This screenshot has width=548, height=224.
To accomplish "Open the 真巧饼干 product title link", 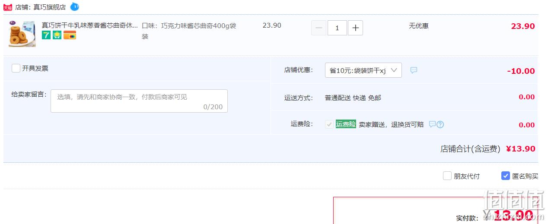I will point(90,25).
